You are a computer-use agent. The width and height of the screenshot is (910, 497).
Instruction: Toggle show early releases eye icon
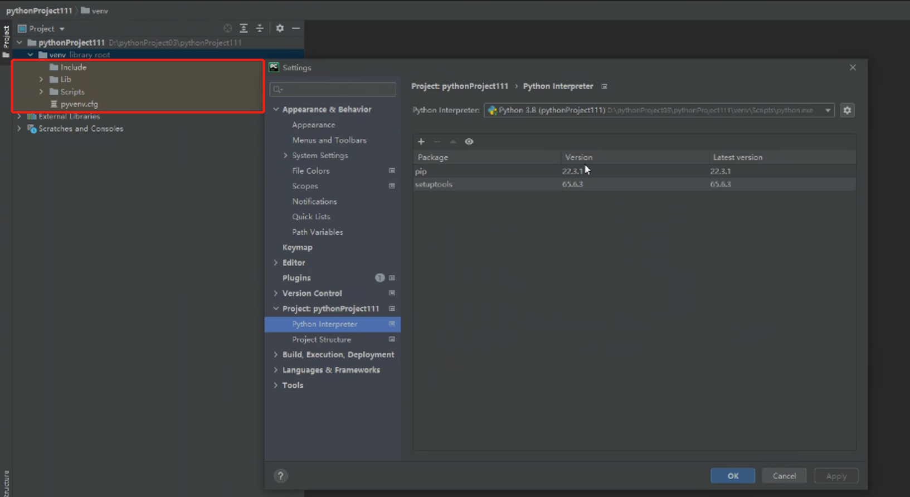pyautogui.click(x=469, y=142)
